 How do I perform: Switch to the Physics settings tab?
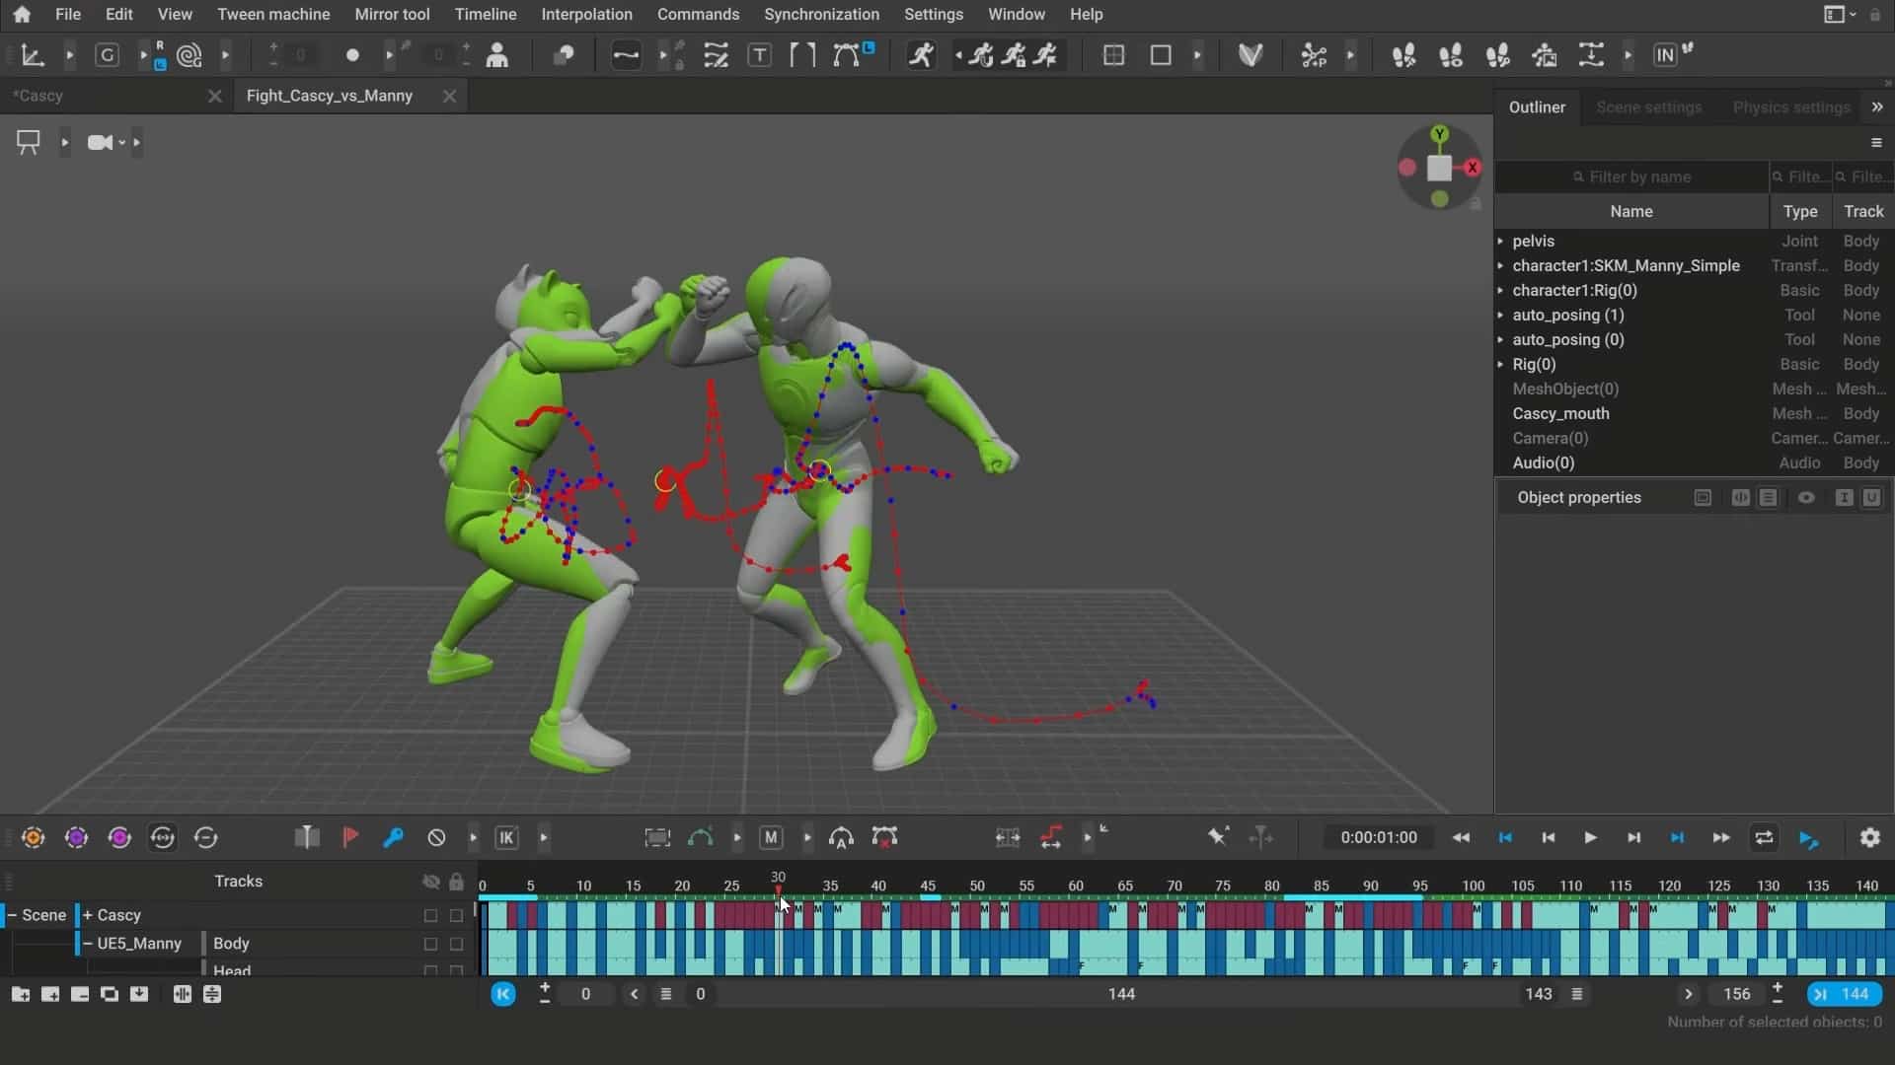coord(1790,106)
